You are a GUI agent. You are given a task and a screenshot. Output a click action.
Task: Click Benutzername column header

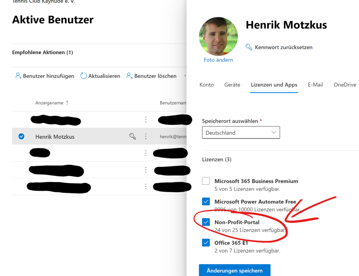tap(173, 103)
